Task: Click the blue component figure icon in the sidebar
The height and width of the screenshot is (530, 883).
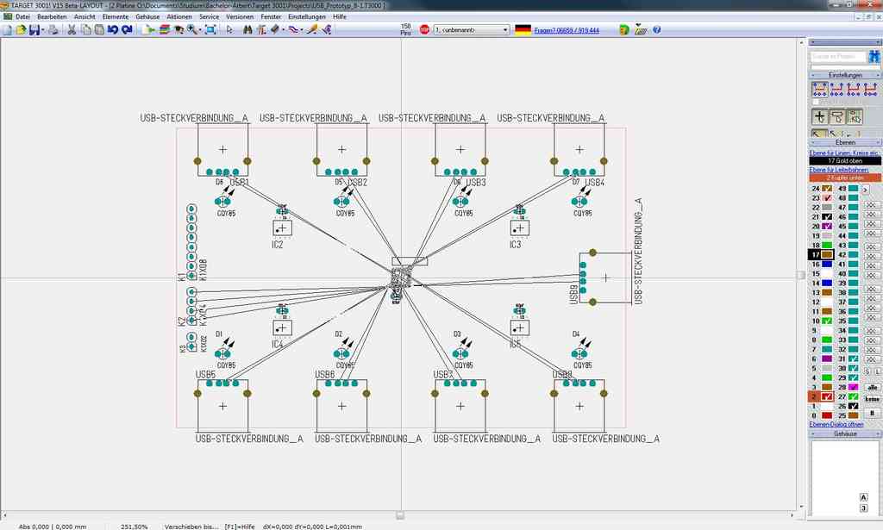Action: [874, 56]
